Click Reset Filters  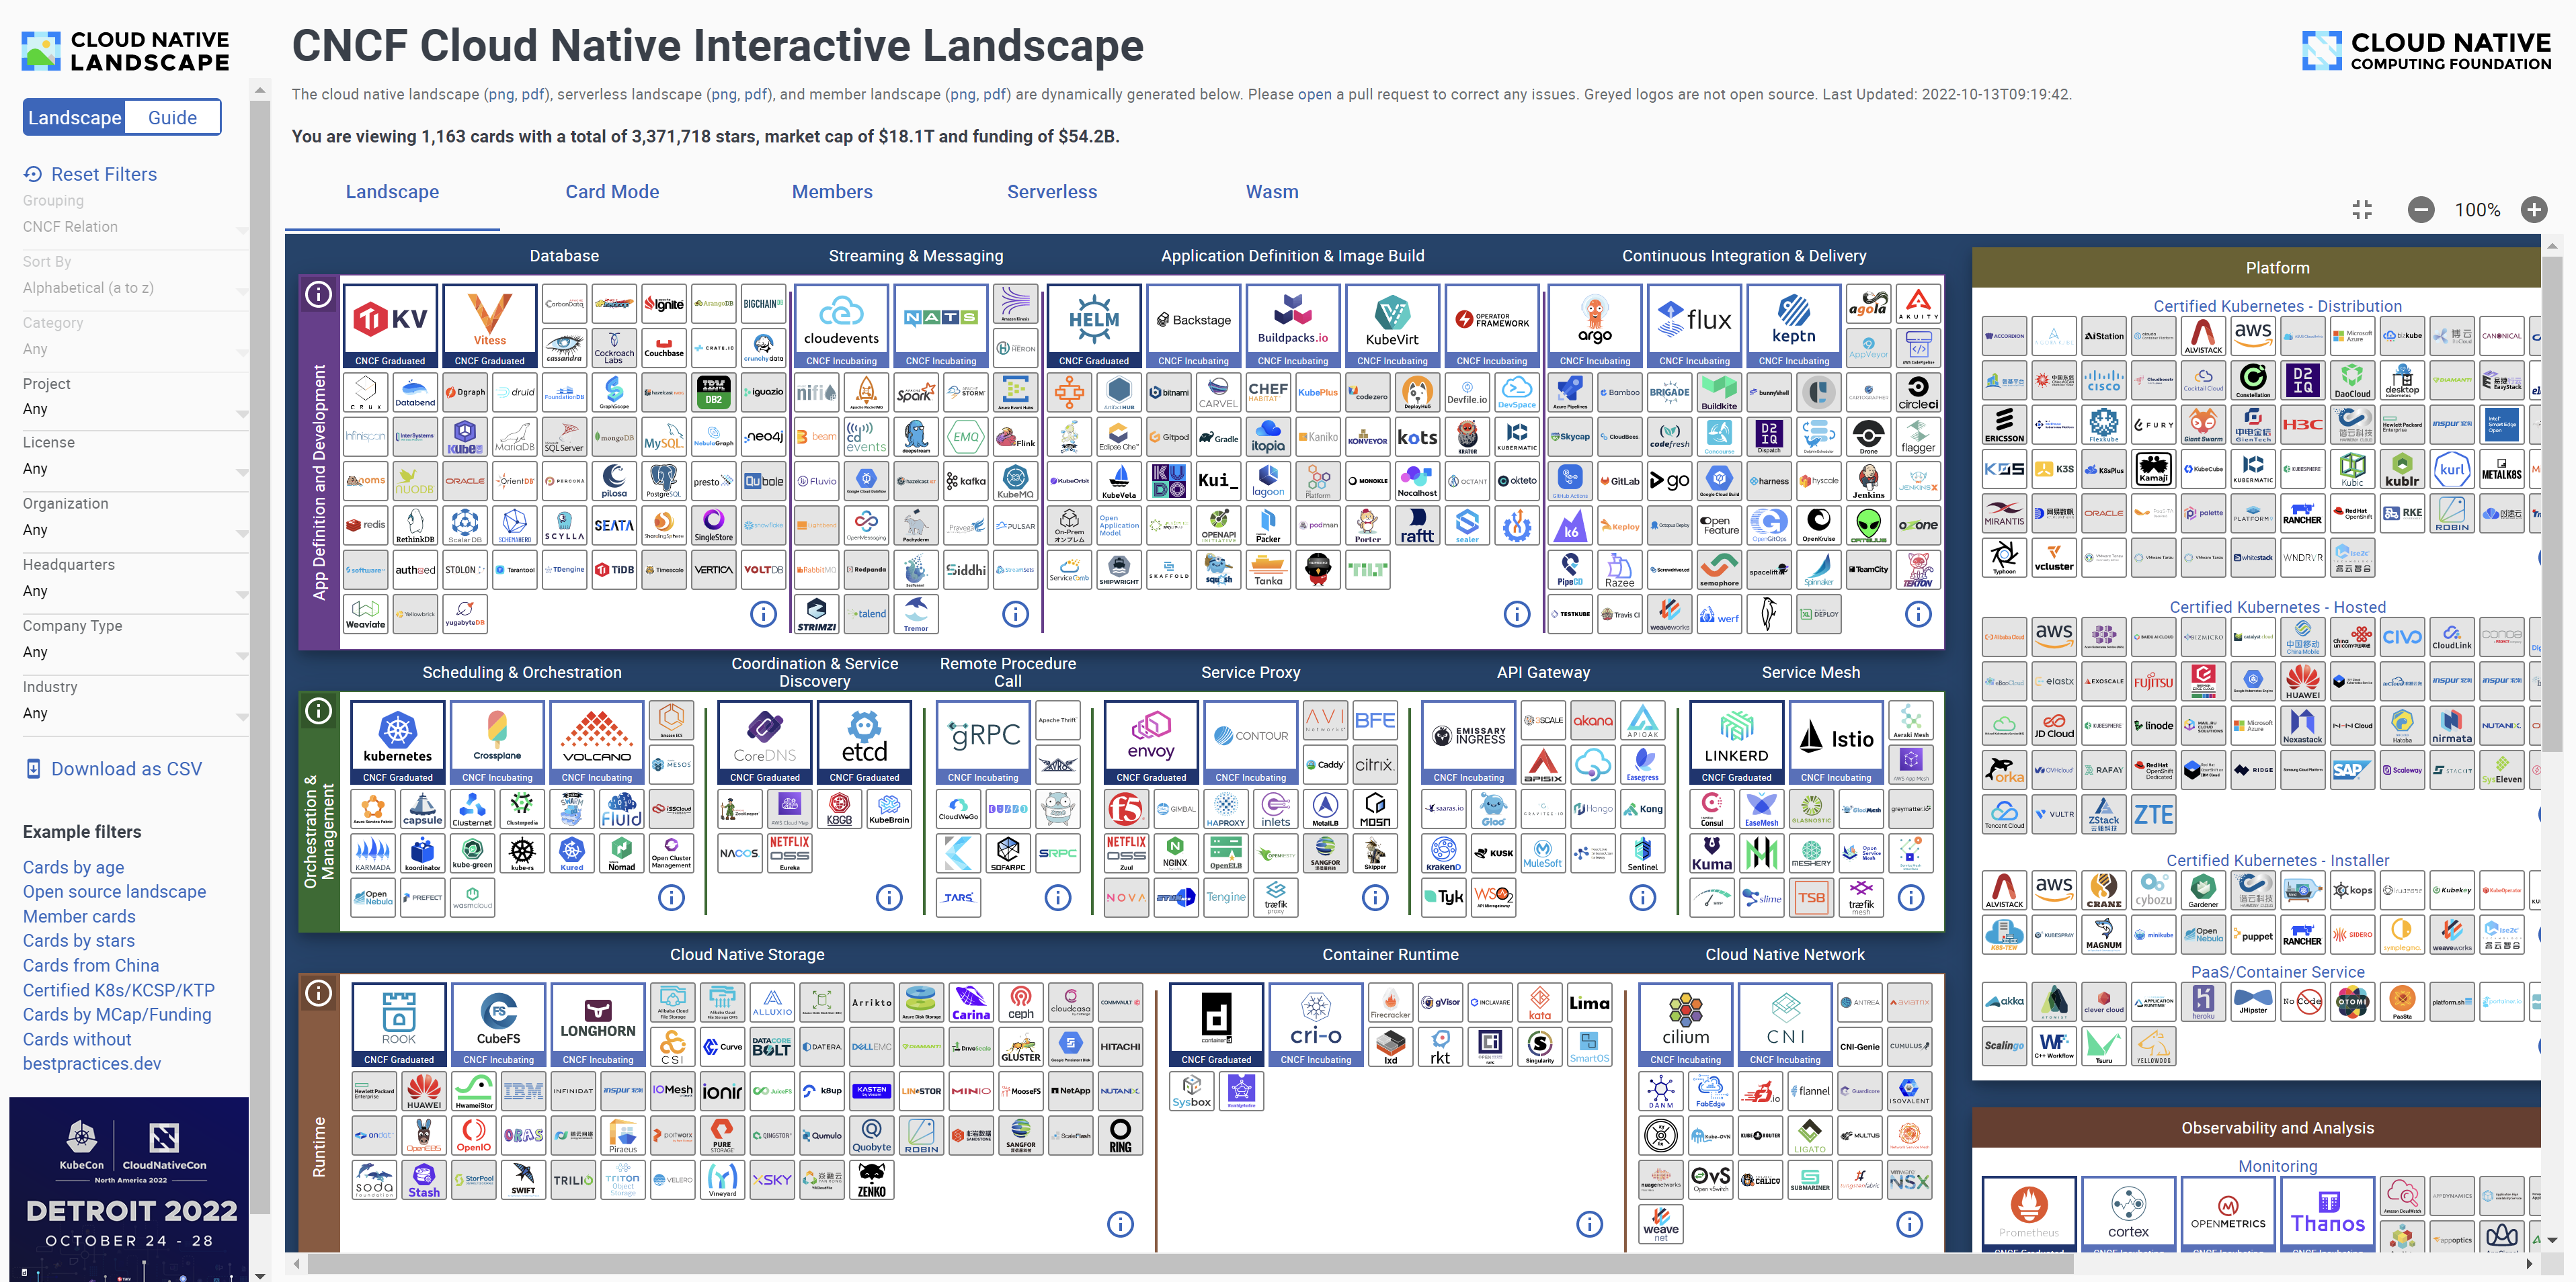[91, 174]
